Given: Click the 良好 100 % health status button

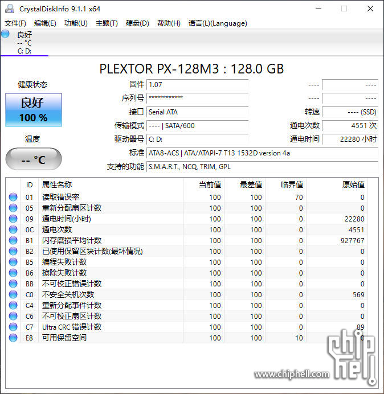Looking at the screenshot, I should [x=34, y=110].
